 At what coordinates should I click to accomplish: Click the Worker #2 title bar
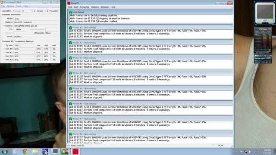(x=150, y=43)
